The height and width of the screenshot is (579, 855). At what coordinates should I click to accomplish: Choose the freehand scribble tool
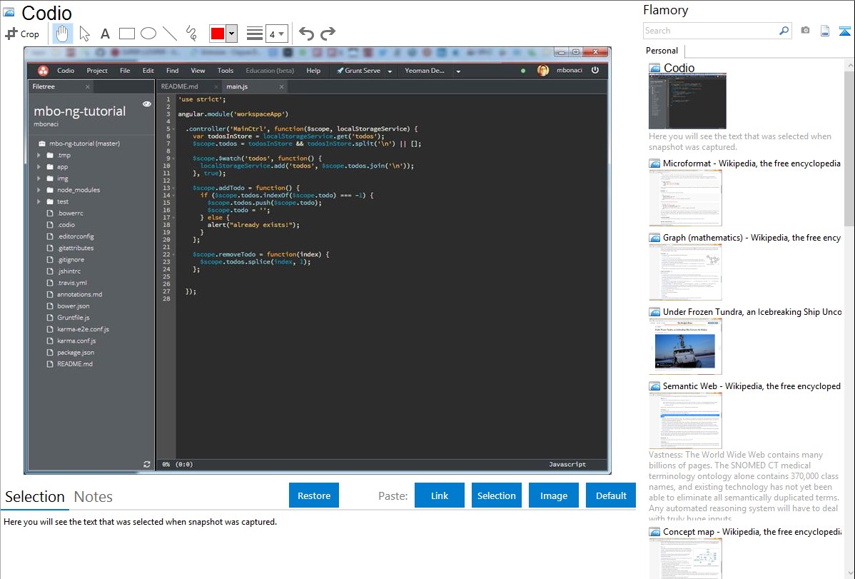coord(191,34)
